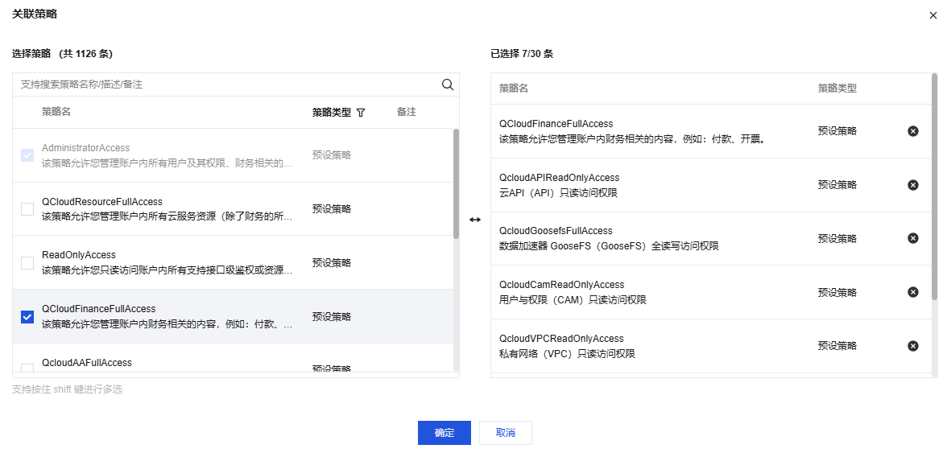The width and height of the screenshot is (947, 453).
Task: Click QcloudVPCReadOnlyAccess in the selected list
Action: point(562,339)
